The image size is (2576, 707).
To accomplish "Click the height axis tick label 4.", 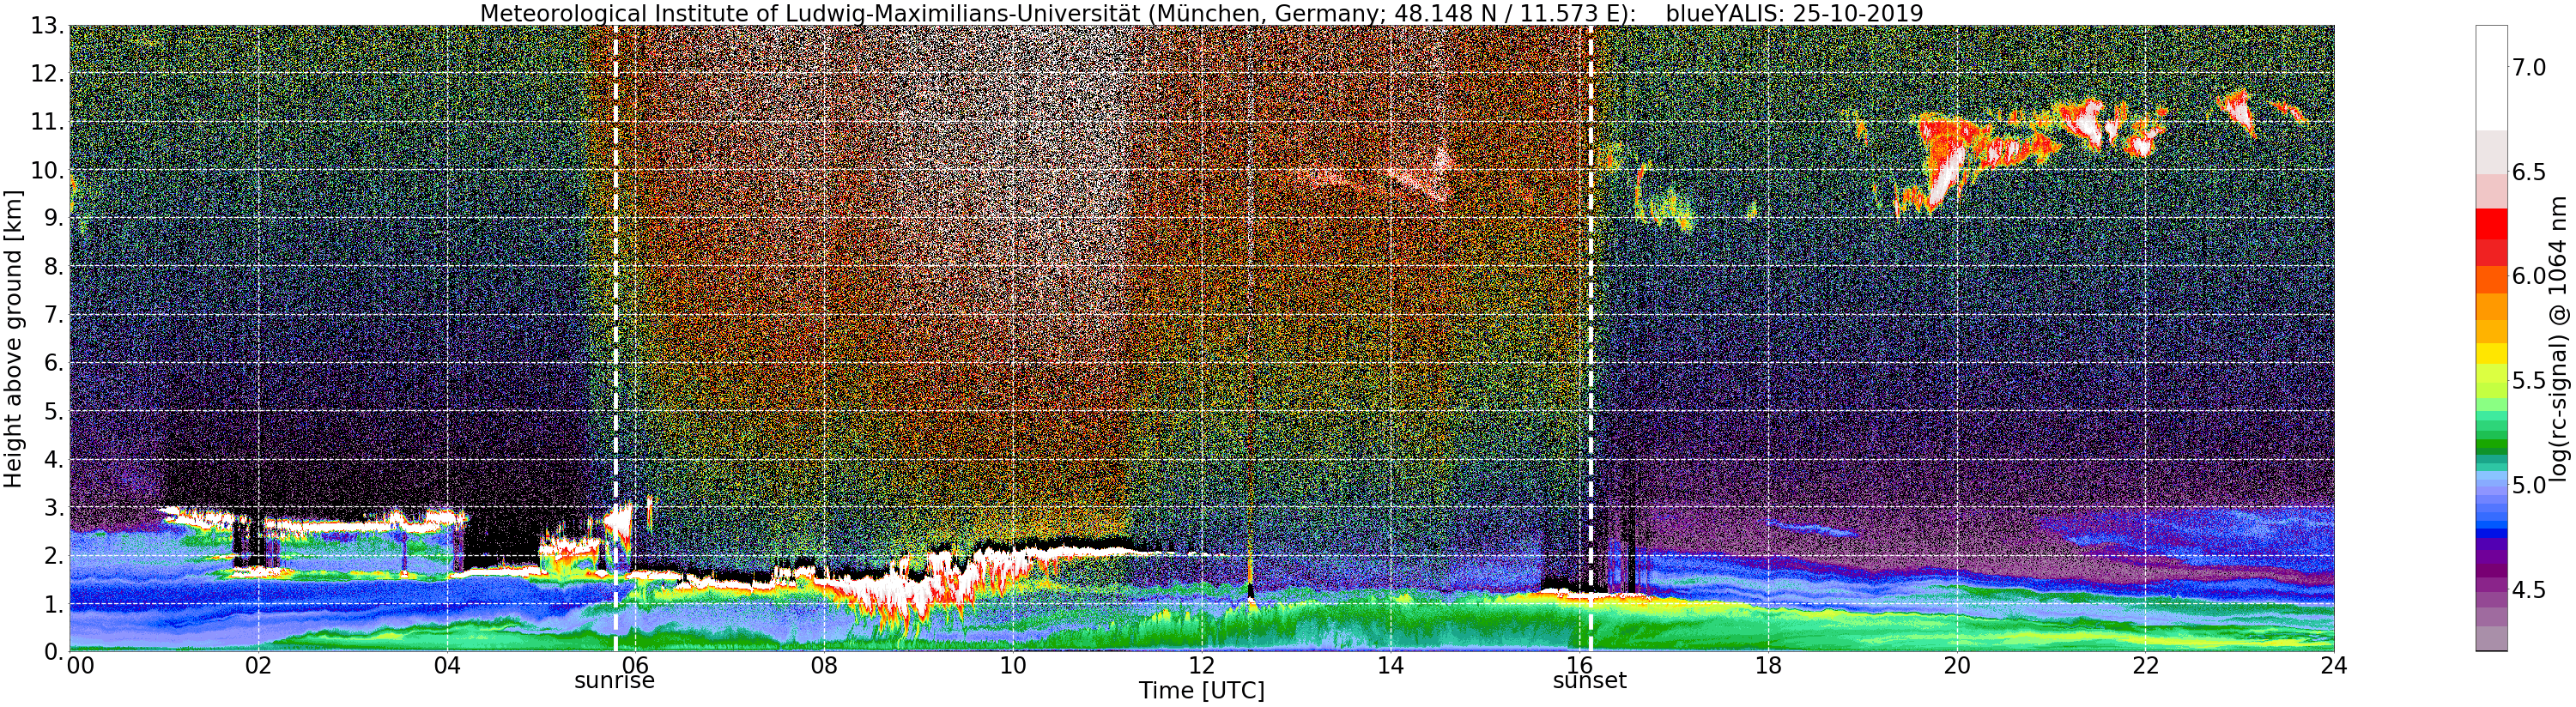I will click(53, 459).
